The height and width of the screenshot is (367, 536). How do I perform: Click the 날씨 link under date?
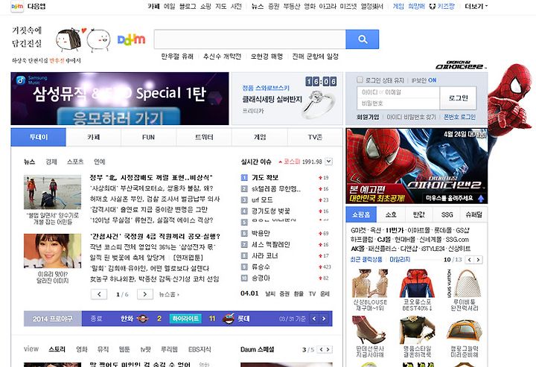[x=270, y=294]
